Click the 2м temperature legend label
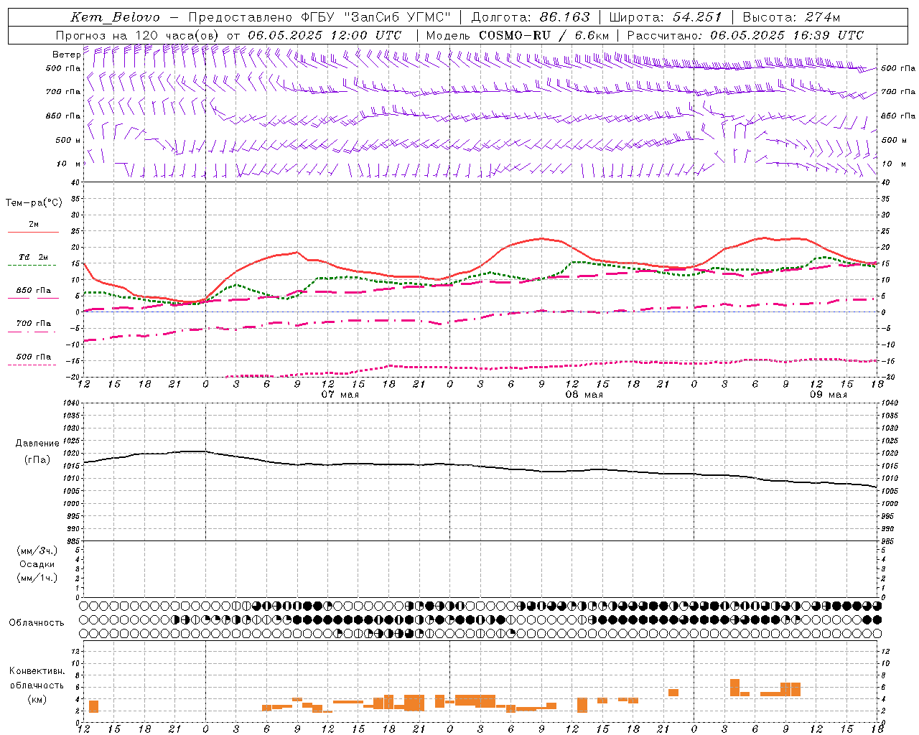The height and width of the screenshot is (735, 919). pos(34,225)
